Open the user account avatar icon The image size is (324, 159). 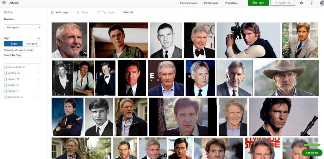point(322,3)
